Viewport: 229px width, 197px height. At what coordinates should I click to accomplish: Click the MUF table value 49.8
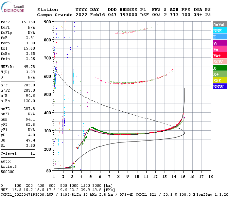[97, 190]
